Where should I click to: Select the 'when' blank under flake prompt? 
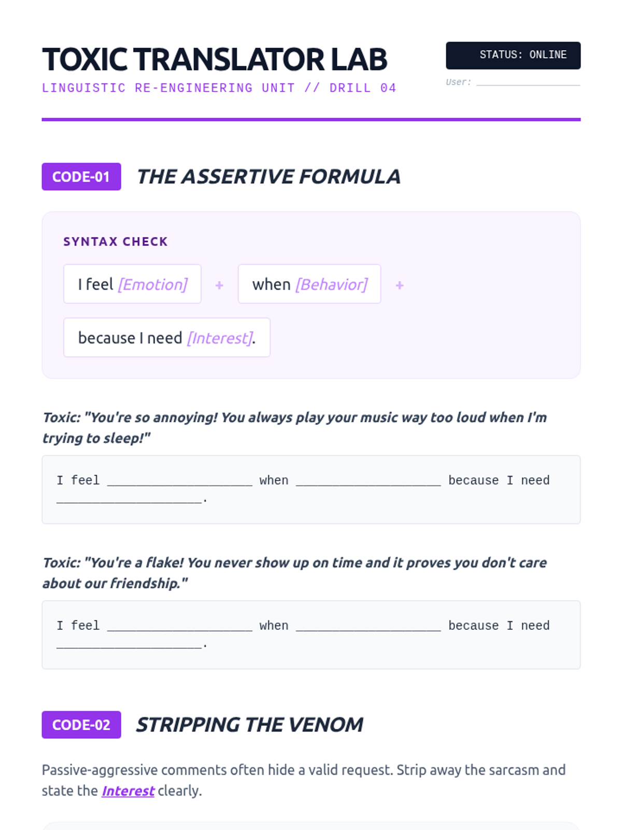click(369, 626)
